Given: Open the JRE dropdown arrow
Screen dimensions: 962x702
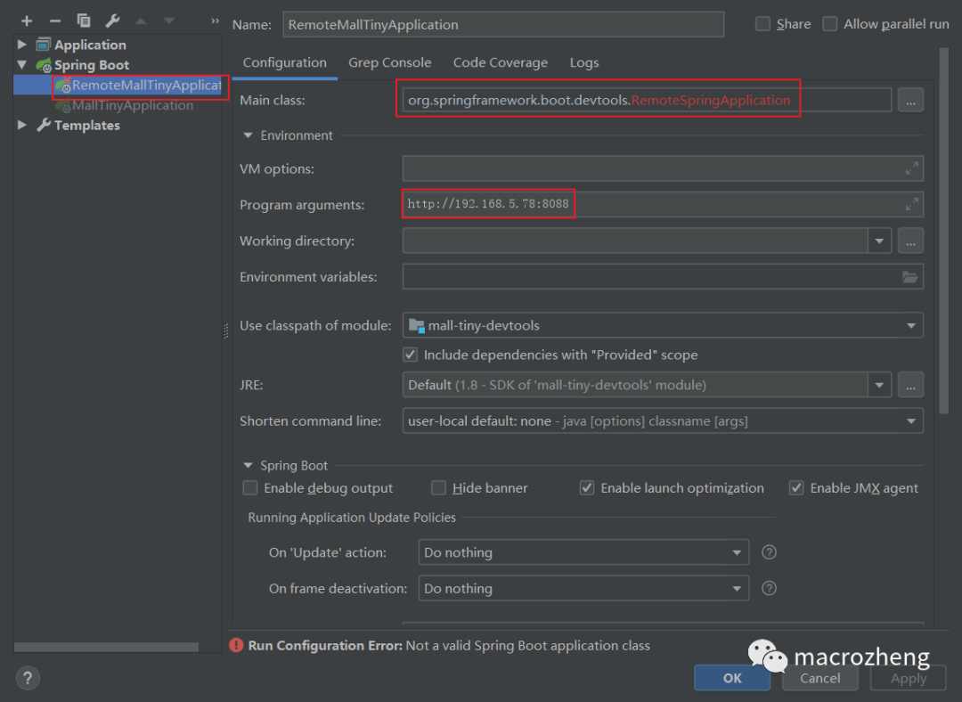Looking at the screenshot, I should click(879, 385).
